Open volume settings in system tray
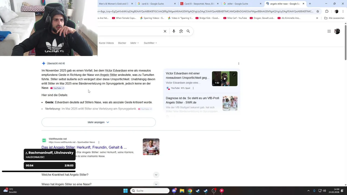 click(x=324, y=191)
